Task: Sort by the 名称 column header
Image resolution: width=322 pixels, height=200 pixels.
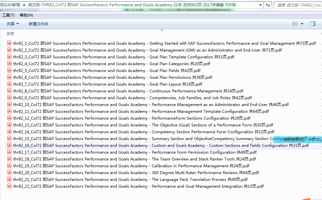Action: pyautogui.click(x=10, y=33)
